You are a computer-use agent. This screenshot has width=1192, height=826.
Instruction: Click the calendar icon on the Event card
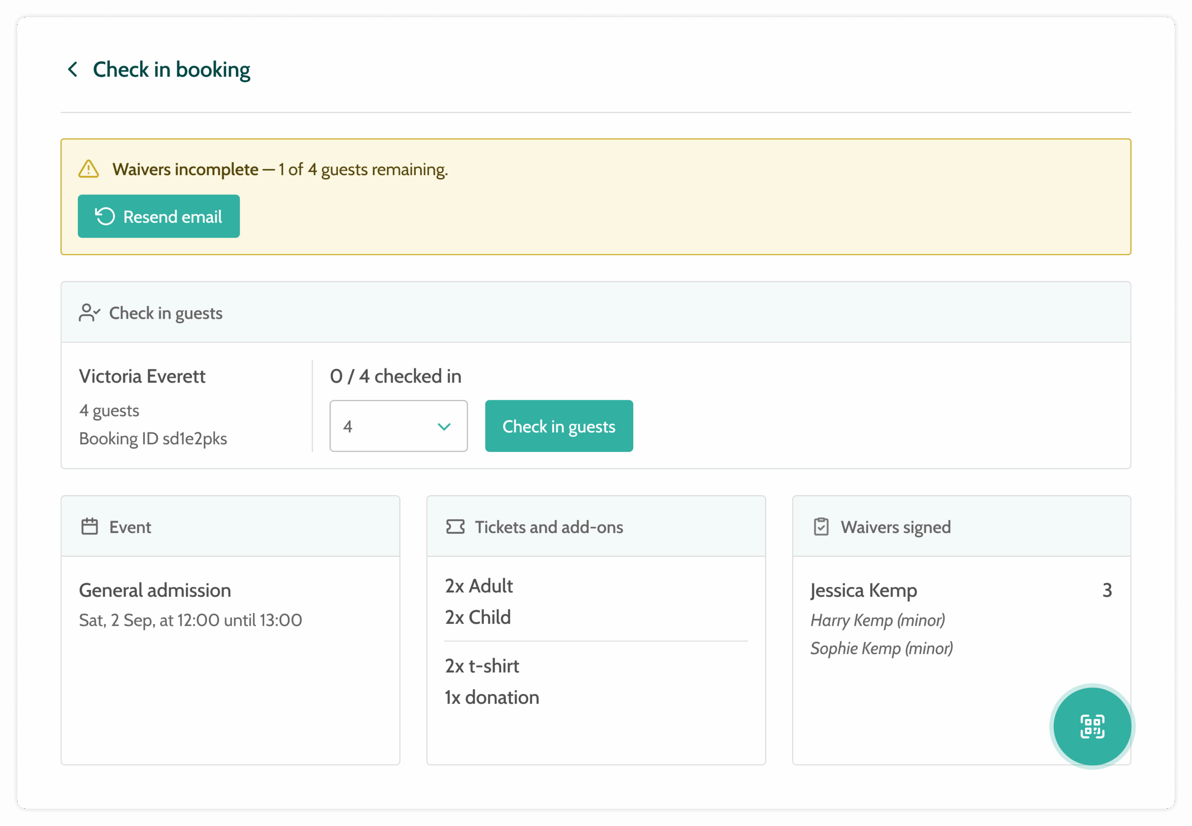(x=89, y=526)
